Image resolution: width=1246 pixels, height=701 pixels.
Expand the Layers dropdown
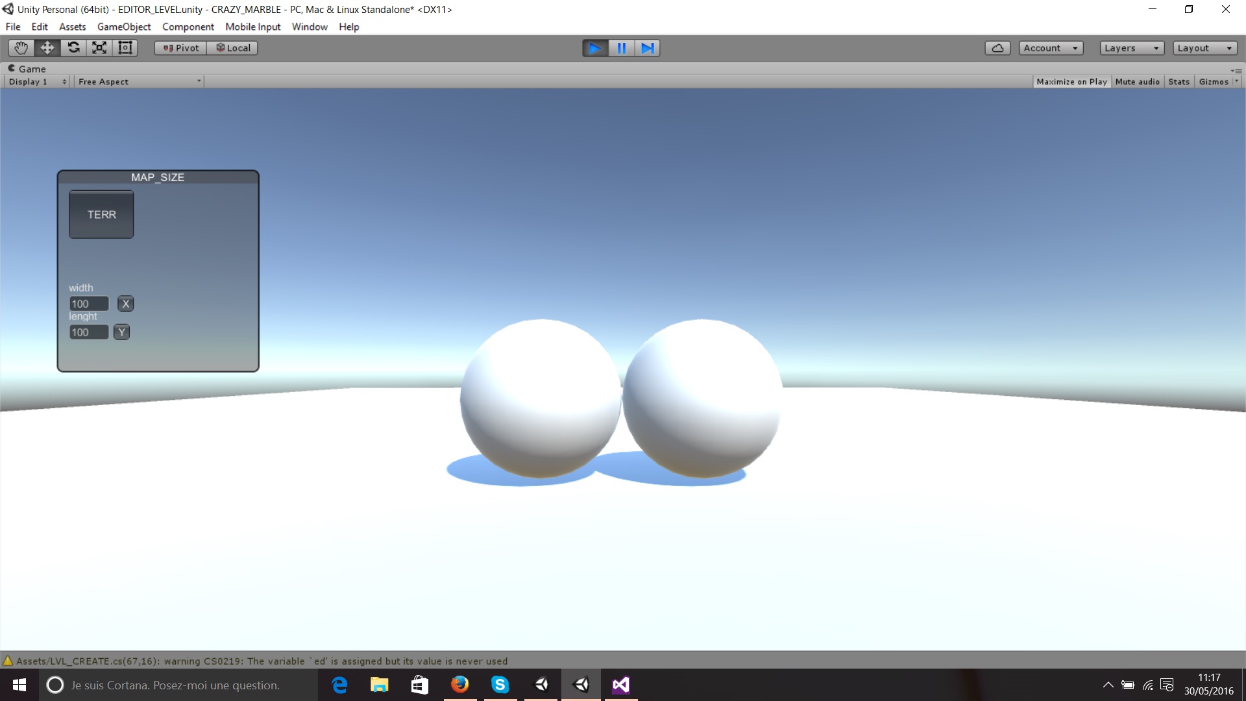[x=1131, y=48]
